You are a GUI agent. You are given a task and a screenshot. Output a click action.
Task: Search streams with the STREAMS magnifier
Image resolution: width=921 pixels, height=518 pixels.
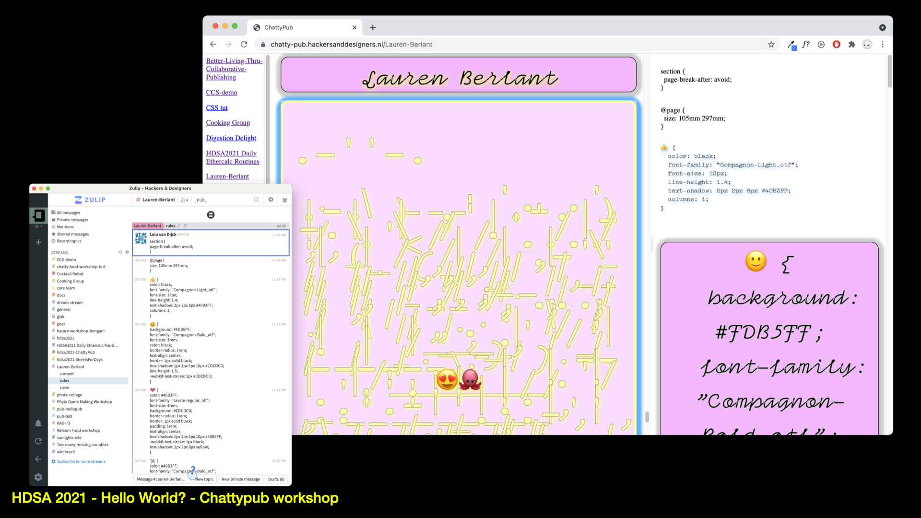120,252
